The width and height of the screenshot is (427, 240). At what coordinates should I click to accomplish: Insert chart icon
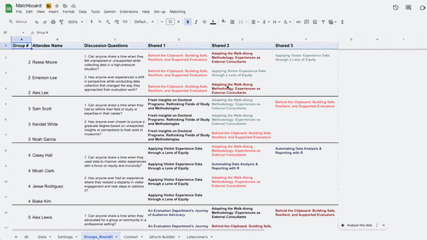point(315,22)
